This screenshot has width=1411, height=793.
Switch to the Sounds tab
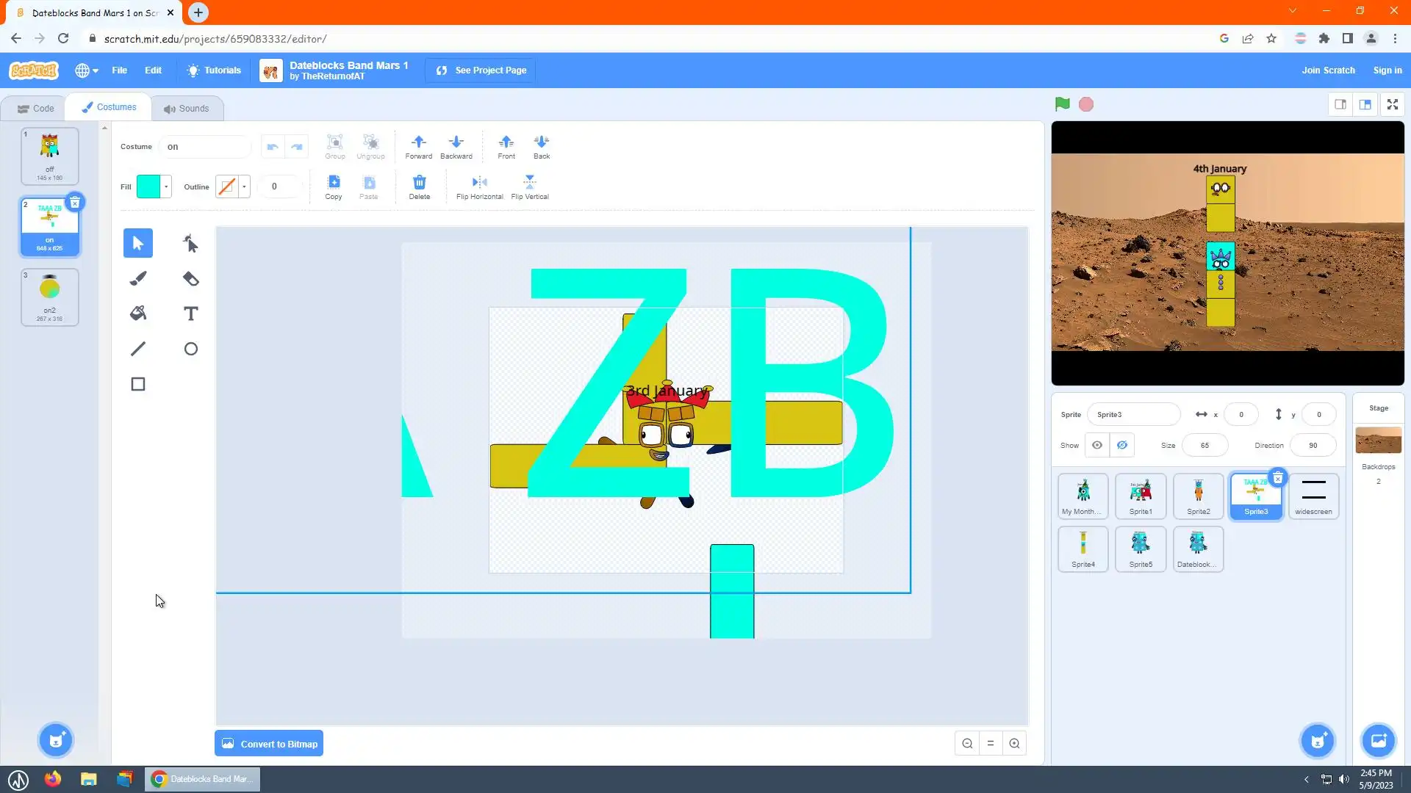click(187, 108)
